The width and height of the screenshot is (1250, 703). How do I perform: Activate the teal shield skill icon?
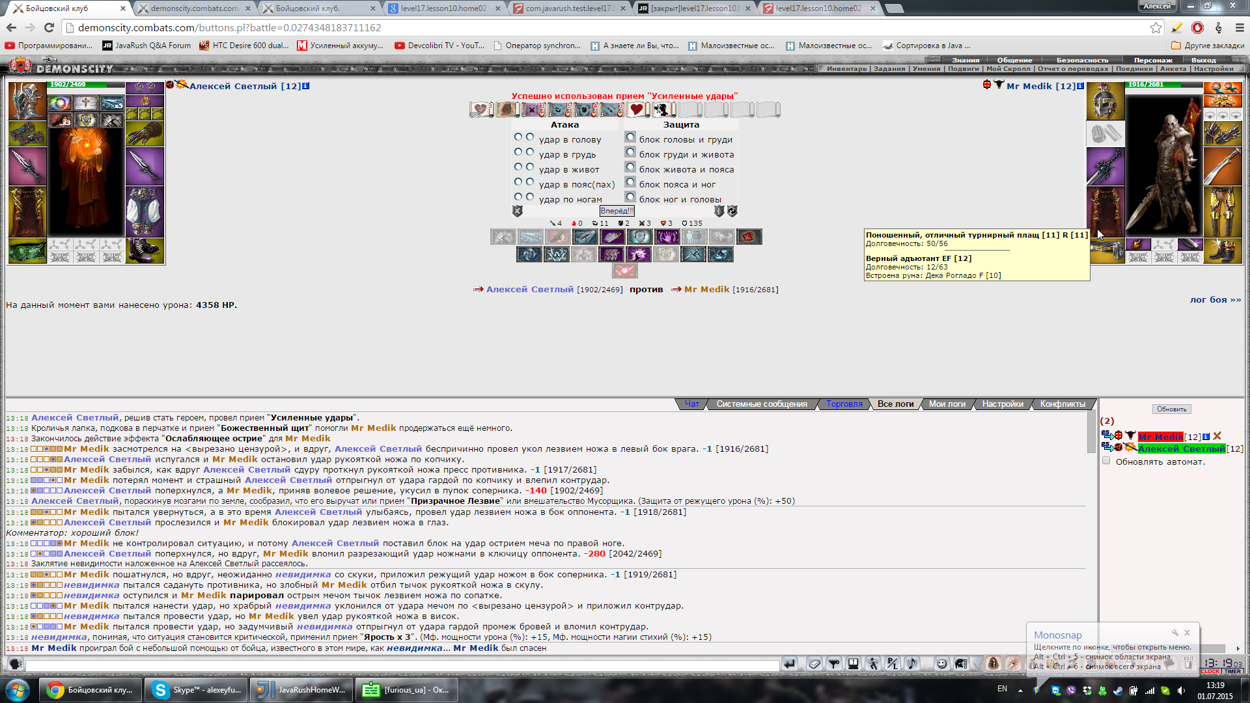[x=639, y=237]
